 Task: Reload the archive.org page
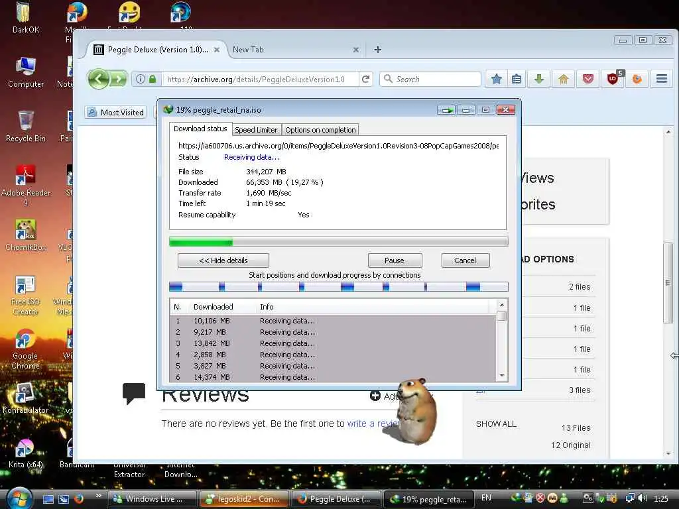(x=366, y=80)
